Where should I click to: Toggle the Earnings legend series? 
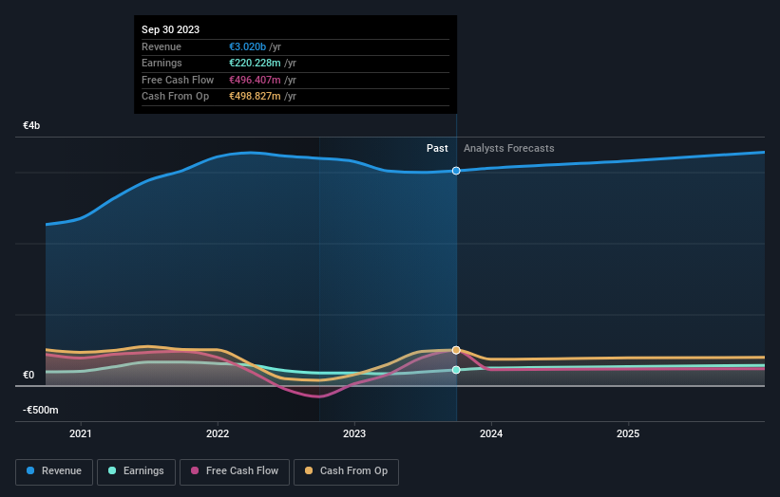pyautogui.click(x=136, y=471)
